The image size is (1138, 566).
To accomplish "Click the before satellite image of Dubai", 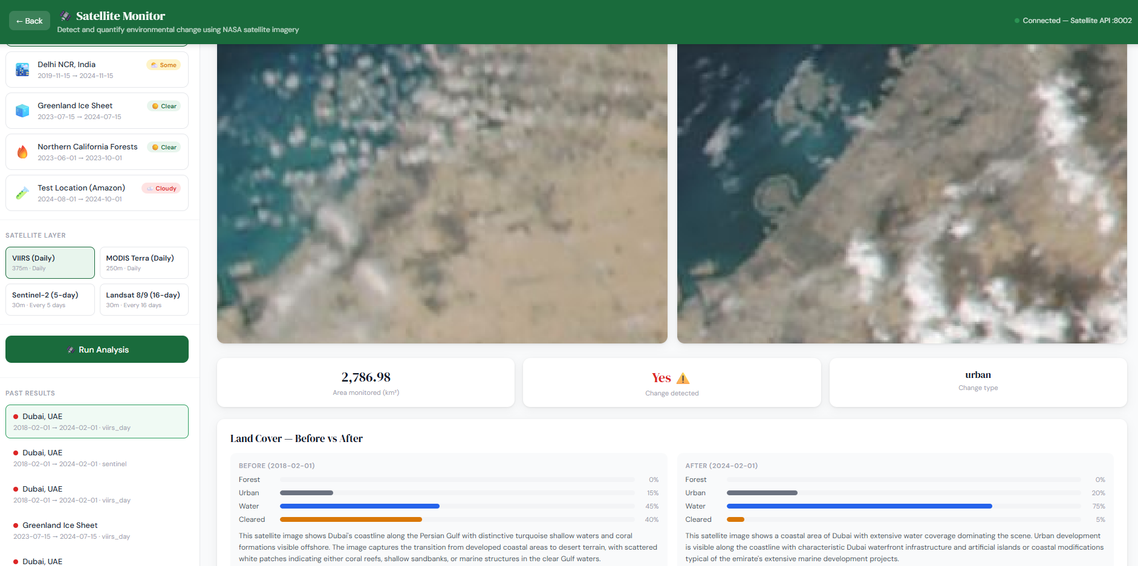I will [x=442, y=194].
